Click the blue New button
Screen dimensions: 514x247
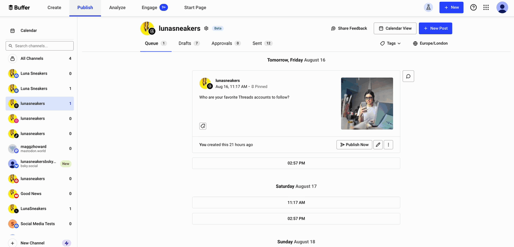[x=452, y=7]
